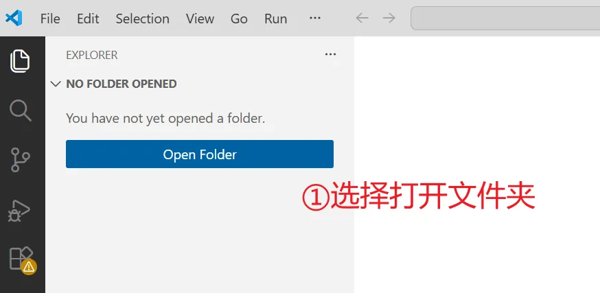The width and height of the screenshot is (600, 293).
Task: Open the File menu
Action: coord(50,19)
